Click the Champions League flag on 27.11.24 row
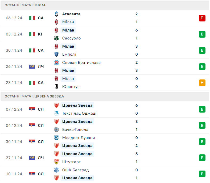The image size is (210, 183). [x=32, y=158]
